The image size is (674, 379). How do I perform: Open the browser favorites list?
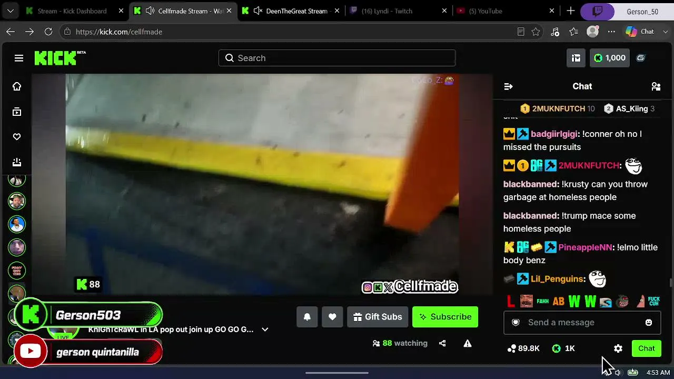(x=574, y=32)
